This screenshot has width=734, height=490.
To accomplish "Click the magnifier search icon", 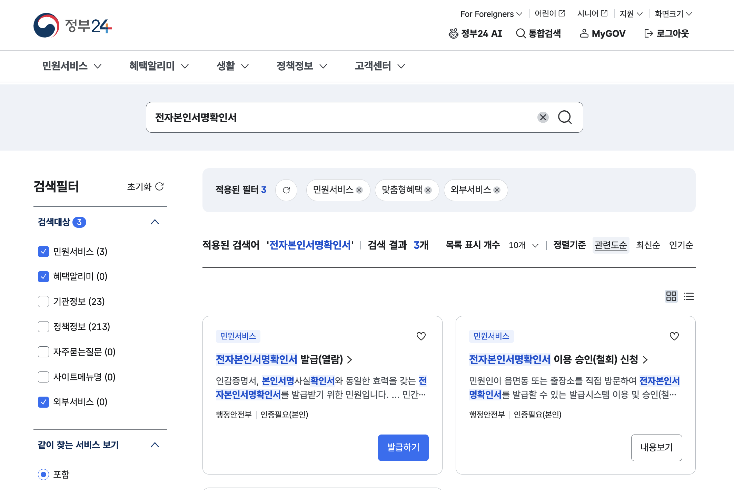I will [565, 118].
